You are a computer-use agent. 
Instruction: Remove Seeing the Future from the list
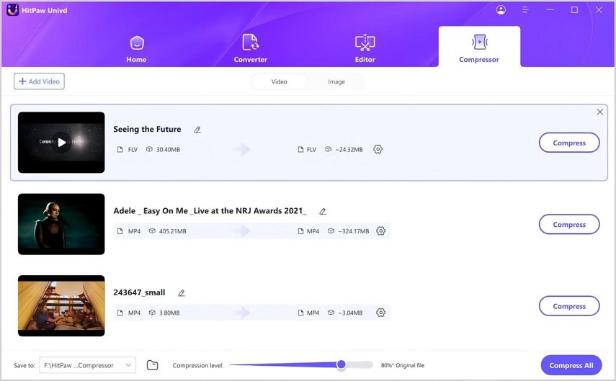coord(600,112)
